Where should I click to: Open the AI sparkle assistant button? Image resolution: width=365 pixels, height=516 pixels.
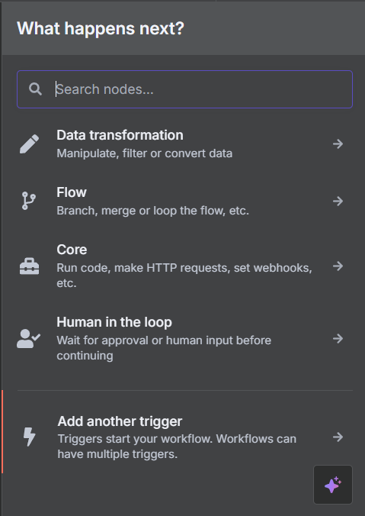333,485
